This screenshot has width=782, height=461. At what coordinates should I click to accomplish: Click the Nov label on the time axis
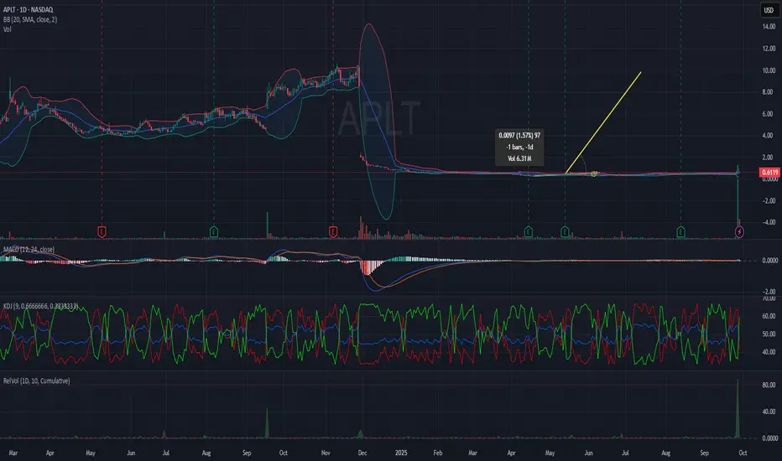point(326,453)
